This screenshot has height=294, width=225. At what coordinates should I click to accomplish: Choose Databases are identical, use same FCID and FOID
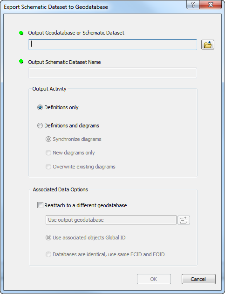click(48, 254)
